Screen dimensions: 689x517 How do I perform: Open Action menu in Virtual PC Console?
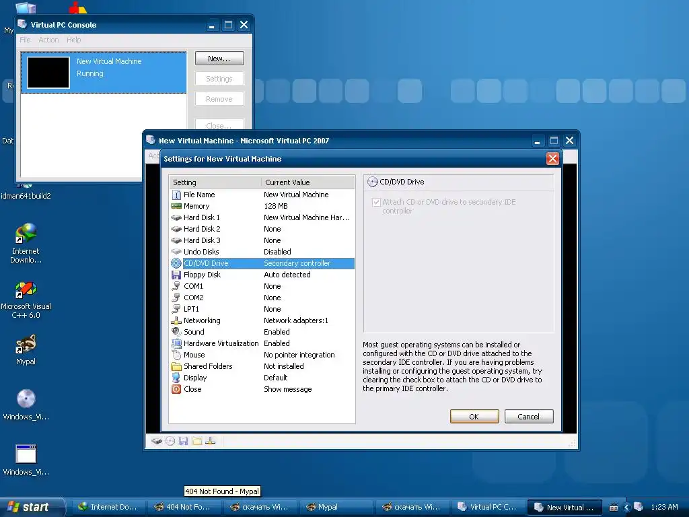coord(48,40)
